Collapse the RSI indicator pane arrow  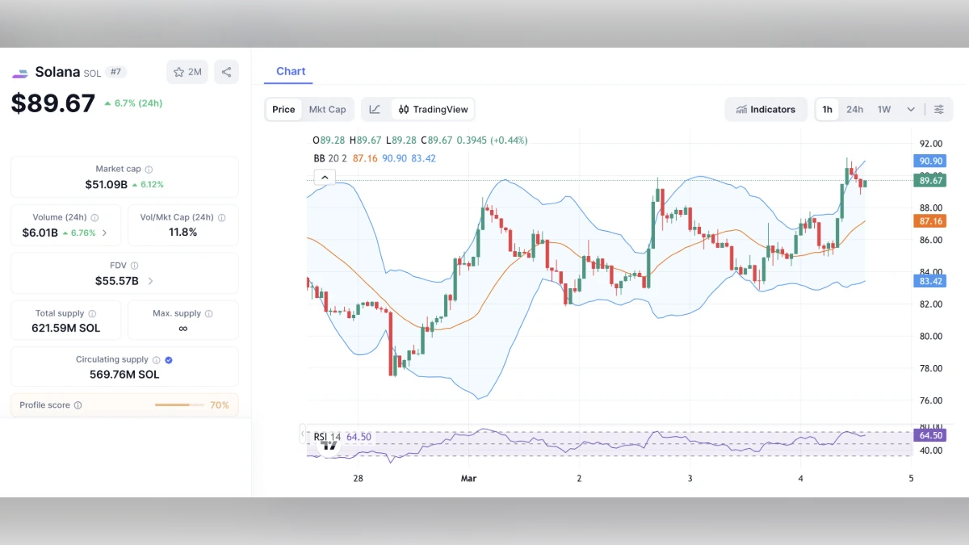click(x=304, y=434)
